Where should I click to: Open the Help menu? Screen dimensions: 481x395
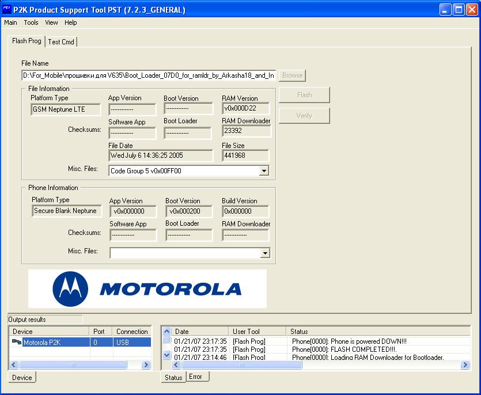70,22
